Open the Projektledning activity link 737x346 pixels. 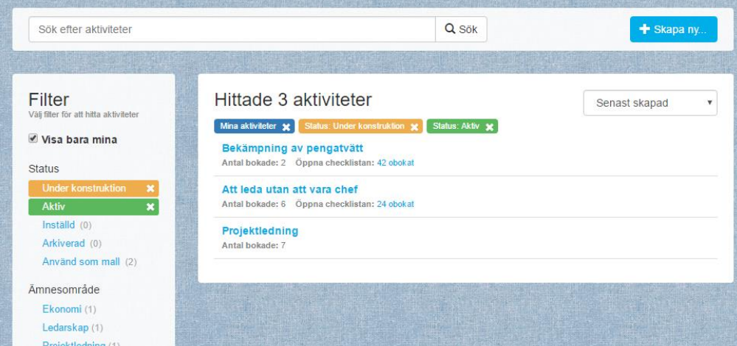click(x=260, y=230)
